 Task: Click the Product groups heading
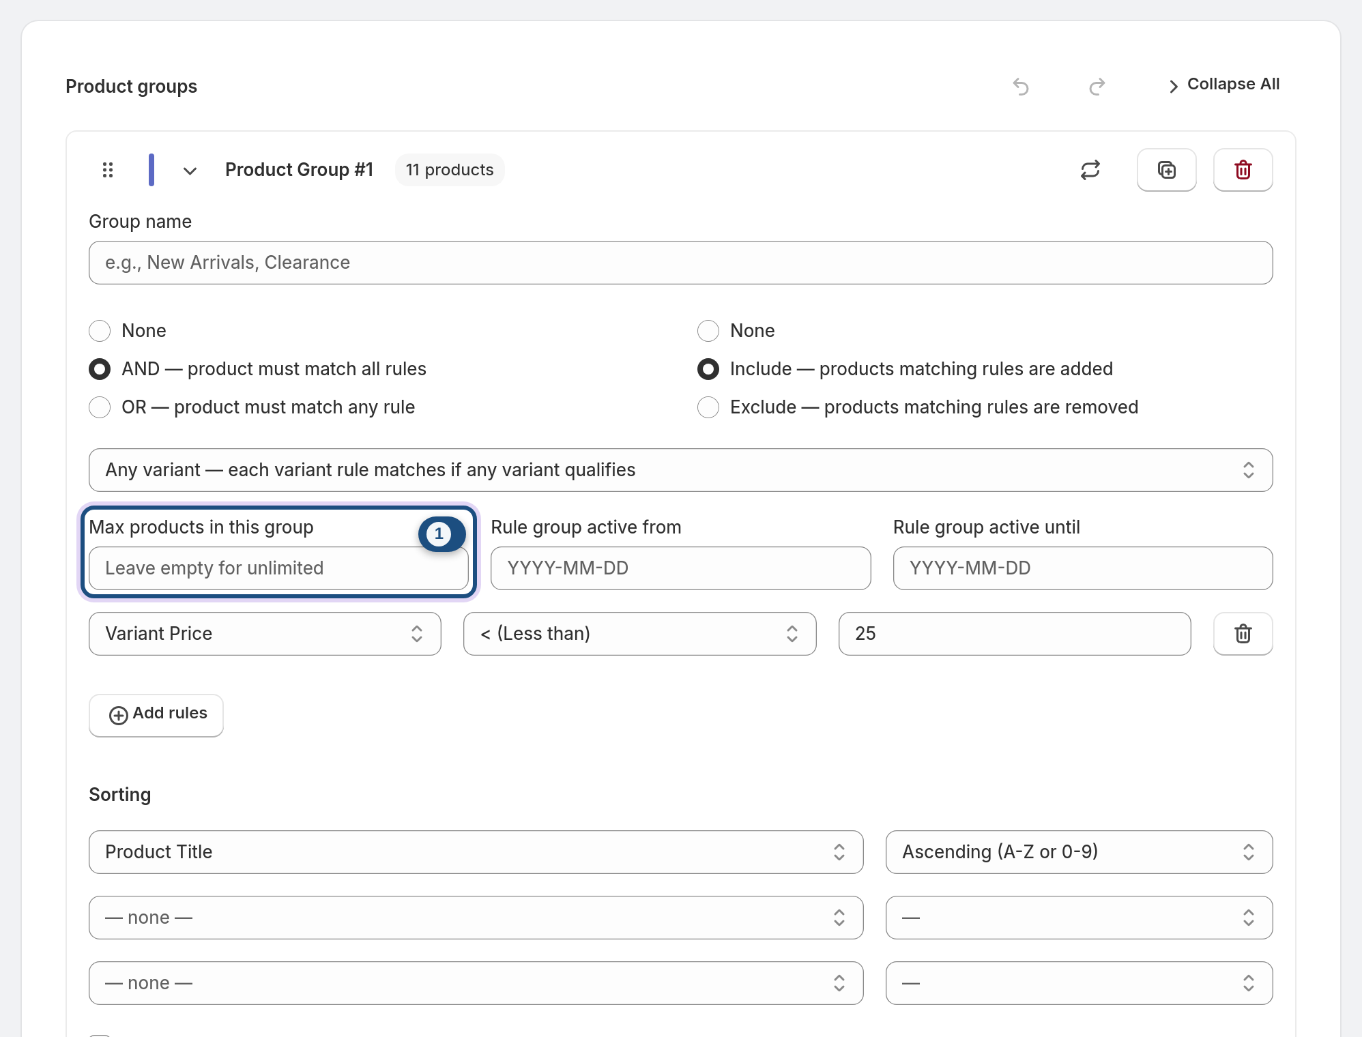[131, 87]
